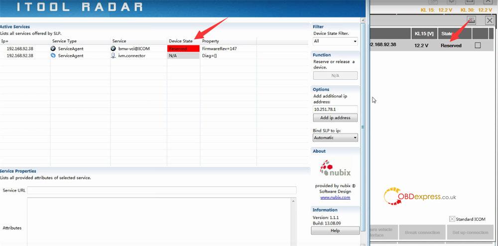Click the KL 30: 12.2 V status readout
Screen dimensions: 498x246
click(476, 10)
